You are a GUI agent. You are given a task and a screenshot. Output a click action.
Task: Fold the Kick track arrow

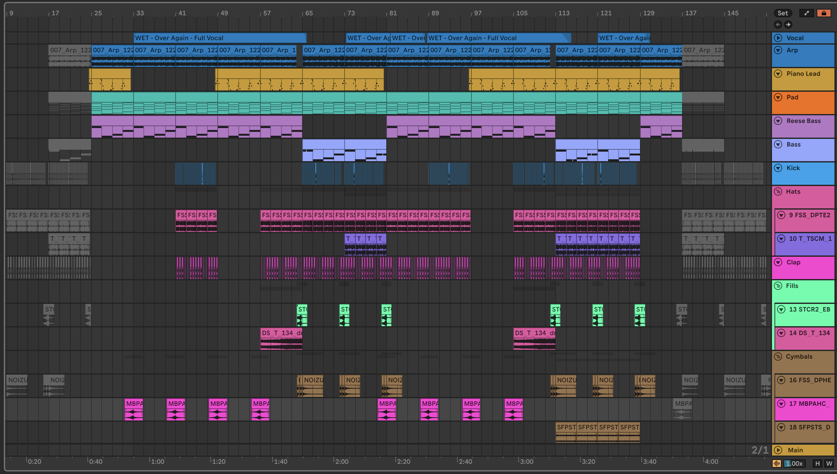(x=778, y=168)
